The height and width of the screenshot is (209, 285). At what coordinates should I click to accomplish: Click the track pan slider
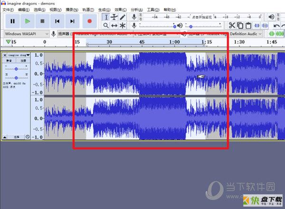tap(16, 78)
